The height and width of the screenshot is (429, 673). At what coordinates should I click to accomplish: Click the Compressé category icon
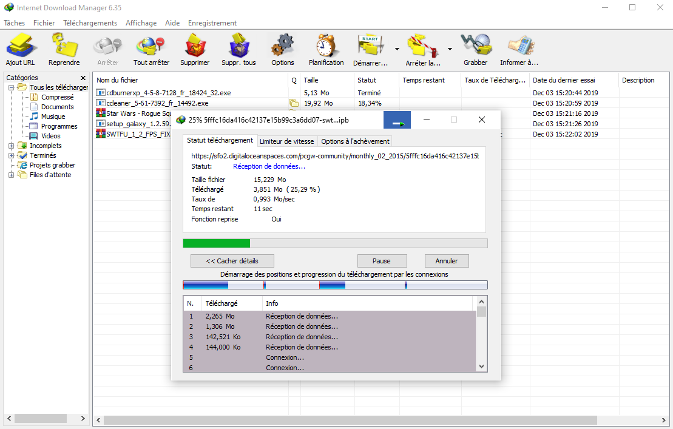[34, 97]
